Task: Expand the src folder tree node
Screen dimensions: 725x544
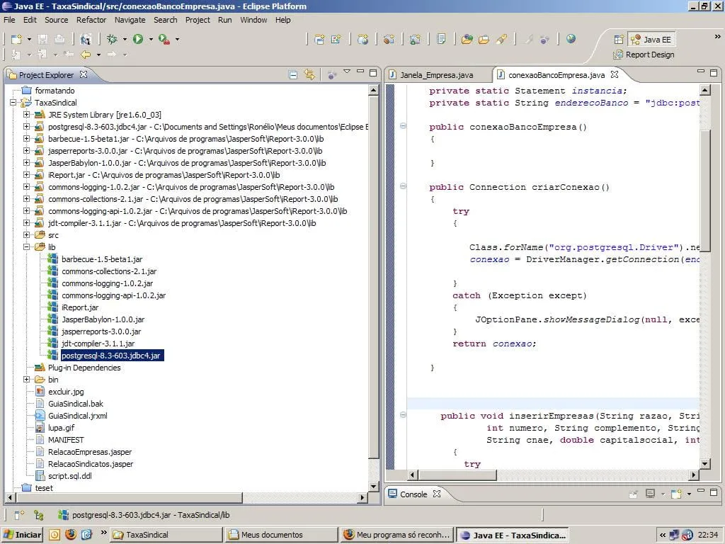Action: (x=27, y=235)
